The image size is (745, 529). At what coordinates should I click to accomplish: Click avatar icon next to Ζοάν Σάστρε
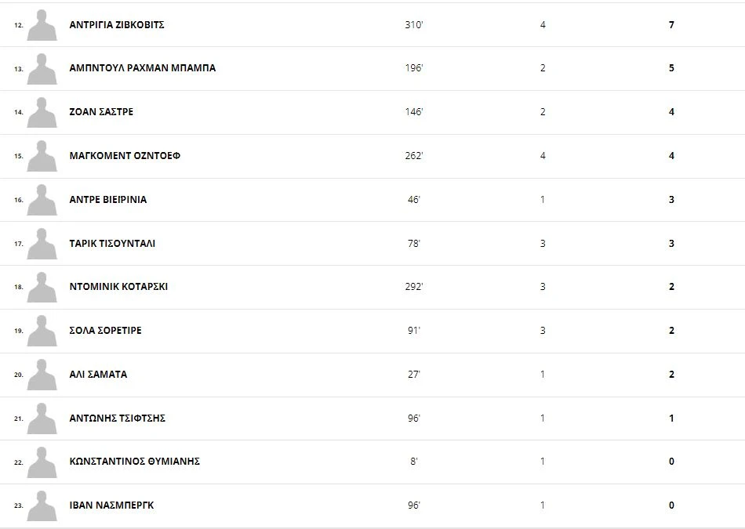42,112
